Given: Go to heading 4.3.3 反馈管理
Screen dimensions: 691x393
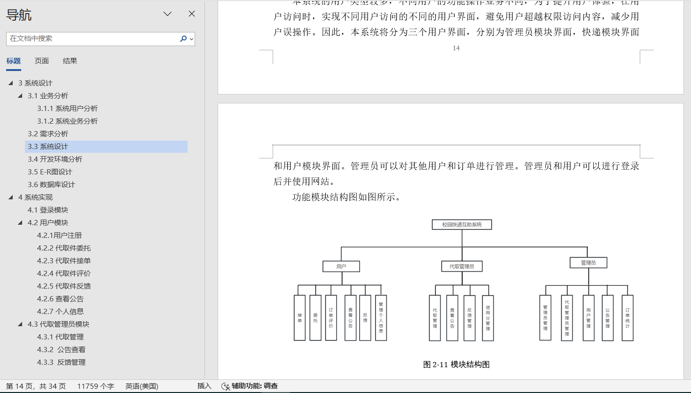Looking at the screenshot, I should point(61,362).
